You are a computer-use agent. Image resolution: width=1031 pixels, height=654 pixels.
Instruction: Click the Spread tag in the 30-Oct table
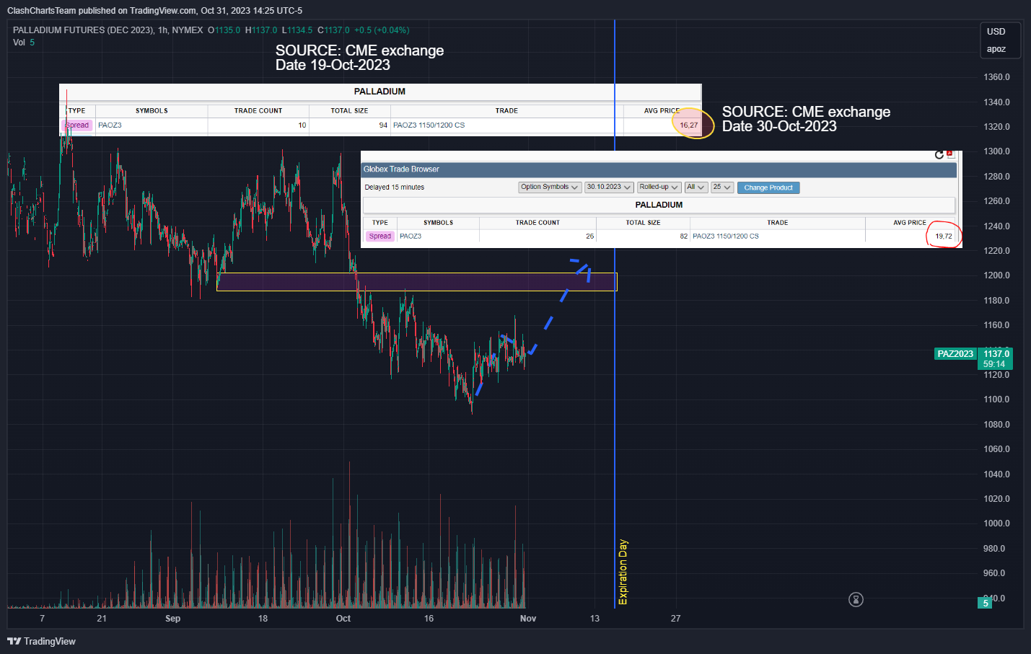click(x=380, y=236)
